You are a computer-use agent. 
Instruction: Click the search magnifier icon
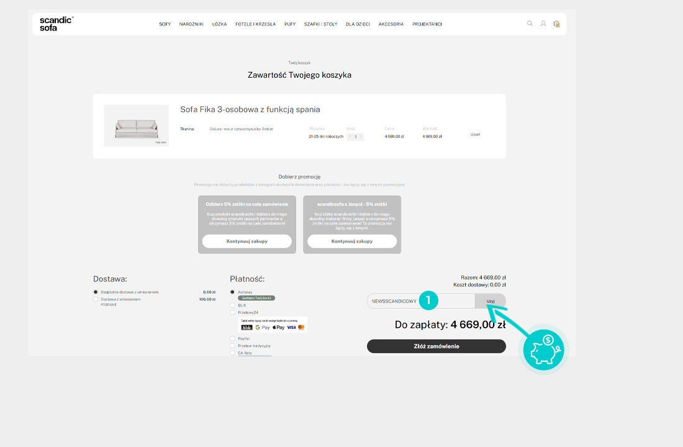tap(530, 24)
